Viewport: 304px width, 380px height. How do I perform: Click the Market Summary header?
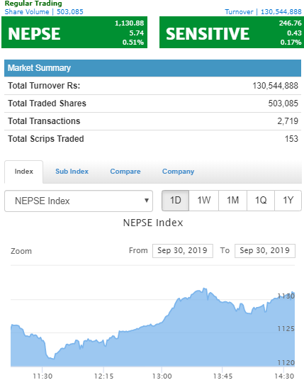pos(152,68)
